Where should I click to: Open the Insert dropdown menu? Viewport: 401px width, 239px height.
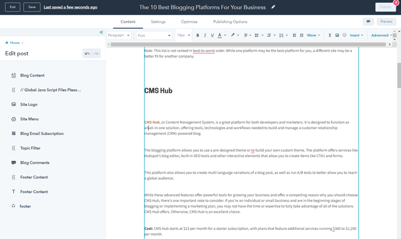[356, 35]
